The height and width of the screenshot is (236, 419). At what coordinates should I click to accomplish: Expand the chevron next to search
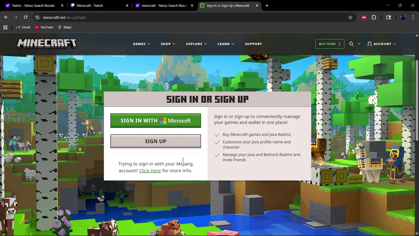pyautogui.click(x=359, y=44)
